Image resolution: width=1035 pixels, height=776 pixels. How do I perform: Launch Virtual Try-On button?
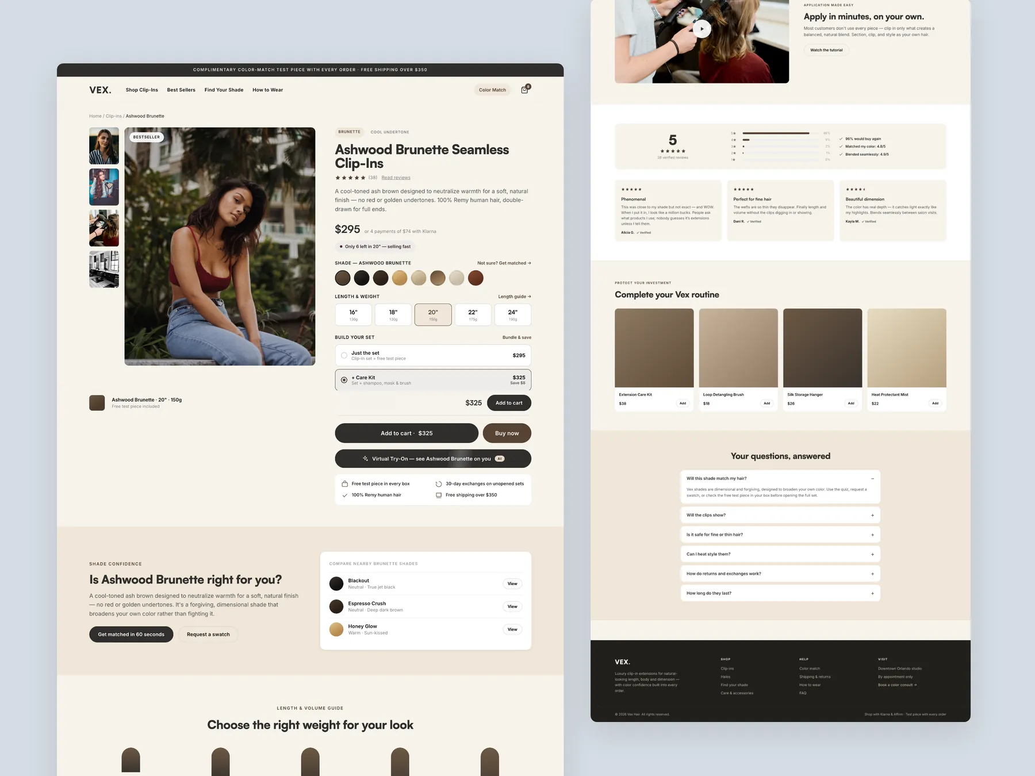click(x=433, y=459)
